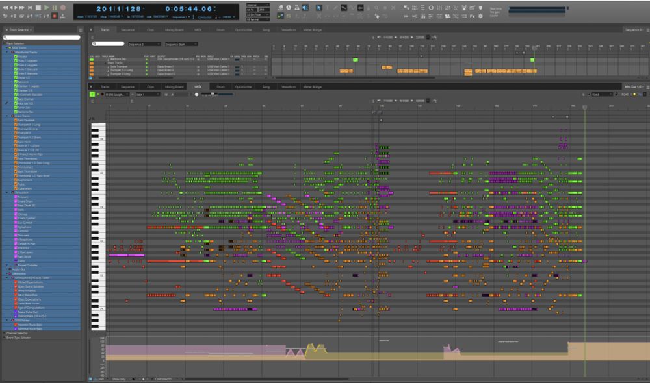
Task: Switch to the MIDI tab in lower panel
Action: pos(198,87)
